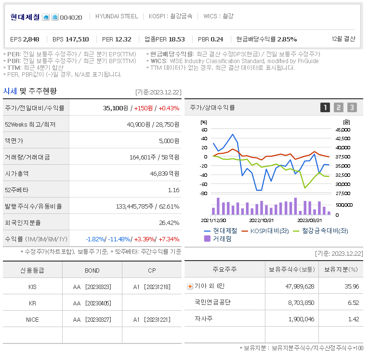This screenshot has height=355, width=369.
Task: Select KIS CP rating A1 [20231218]
Action: tap(152, 287)
